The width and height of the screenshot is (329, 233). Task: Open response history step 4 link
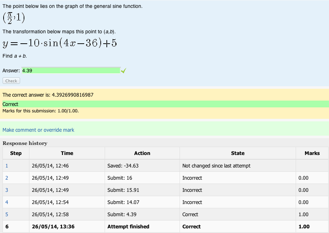click(x=7, y=202)
